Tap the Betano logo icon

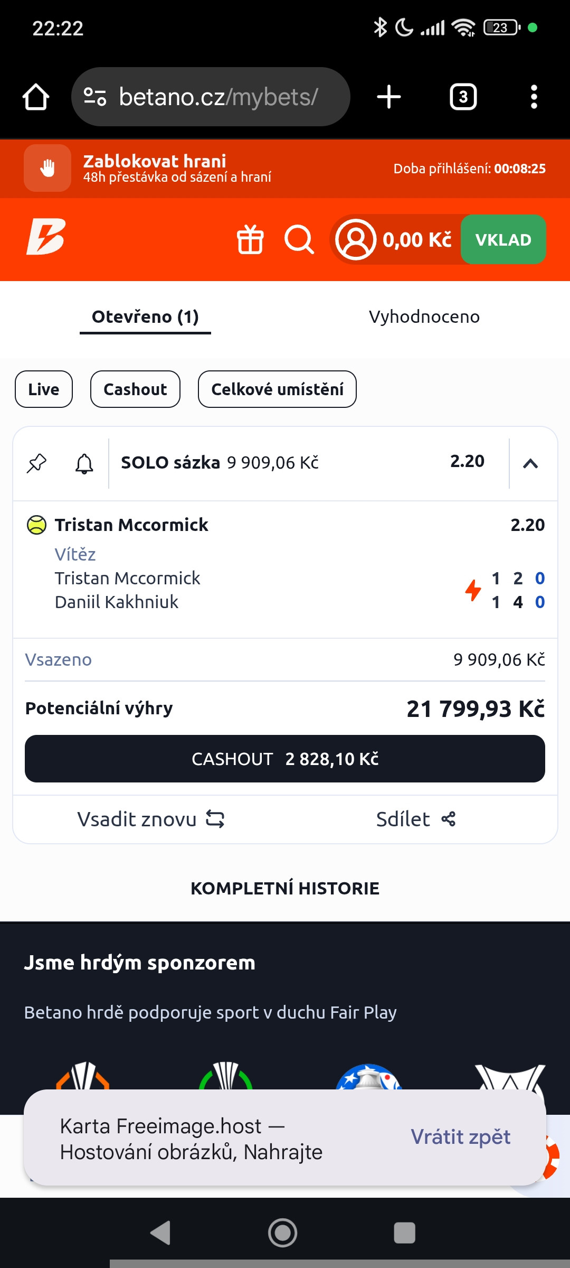[46, 237]
